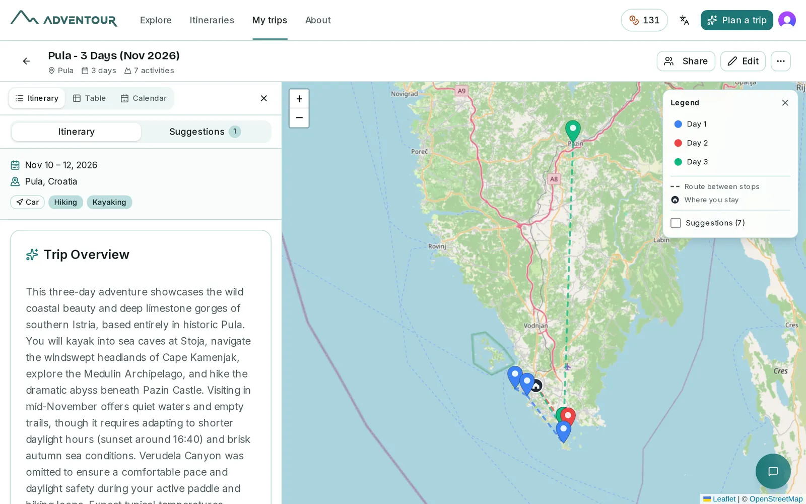This screenshot has width=806, height=504.
Task: Open the About page
Action: tap(318, 20)
